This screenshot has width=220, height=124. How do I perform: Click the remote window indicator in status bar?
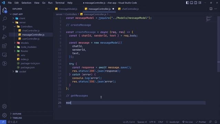pos(3,122)
